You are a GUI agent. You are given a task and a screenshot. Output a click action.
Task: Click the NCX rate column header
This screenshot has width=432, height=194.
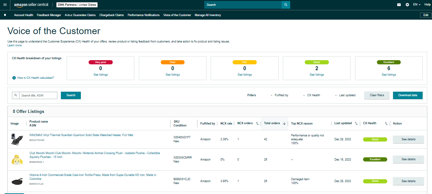click(226, 124)
